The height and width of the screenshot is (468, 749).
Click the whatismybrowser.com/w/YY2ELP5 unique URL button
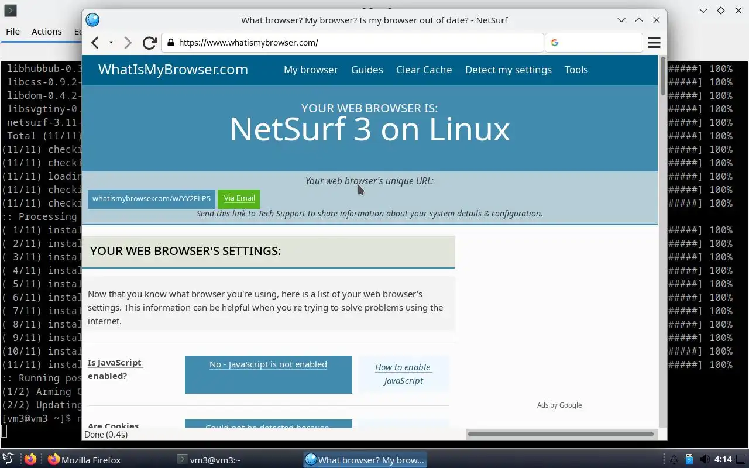pyautogui.click(x=152, y=198)
